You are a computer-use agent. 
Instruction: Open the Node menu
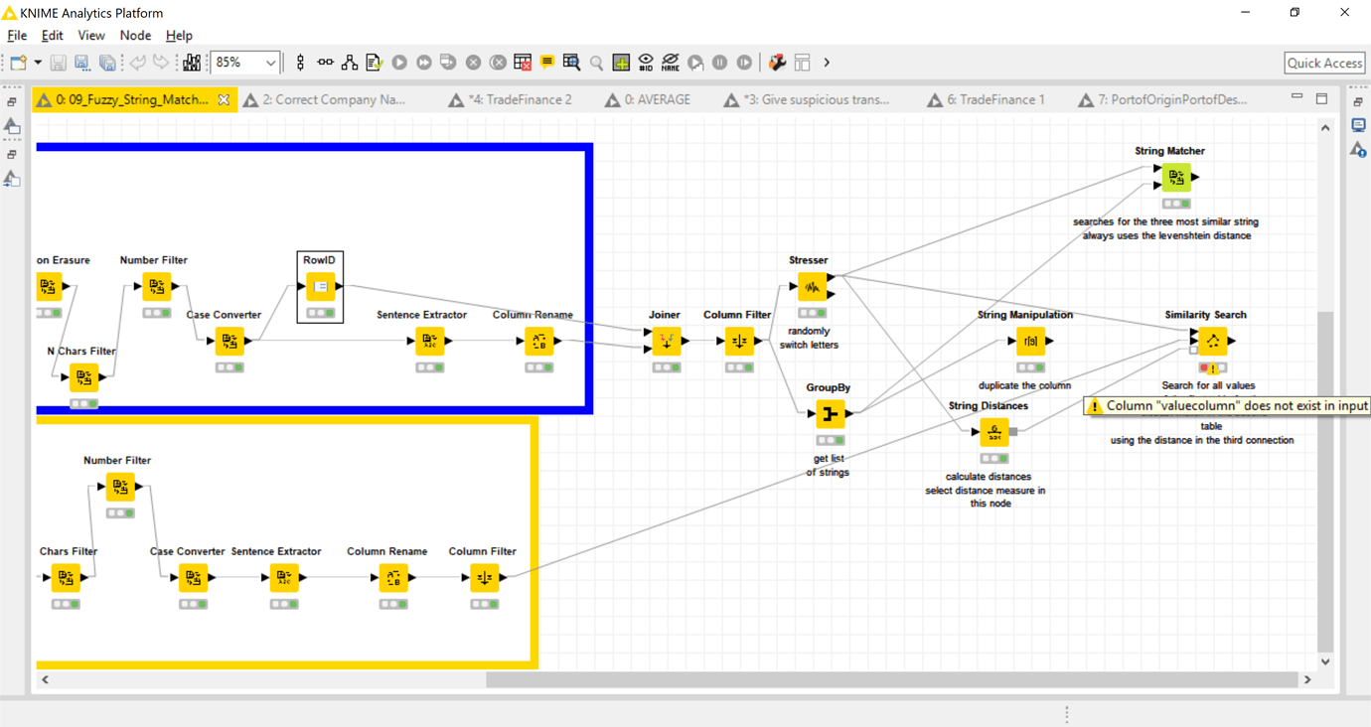[x=134, y=35]
